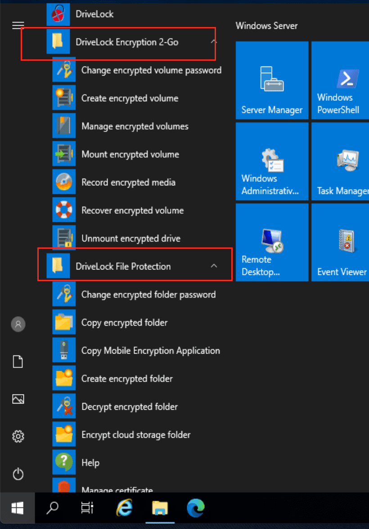The width and height of the screenshot is (369, 529).
Task: Select Copy Mobile Encryption Application
Action: tap(150, 351)
